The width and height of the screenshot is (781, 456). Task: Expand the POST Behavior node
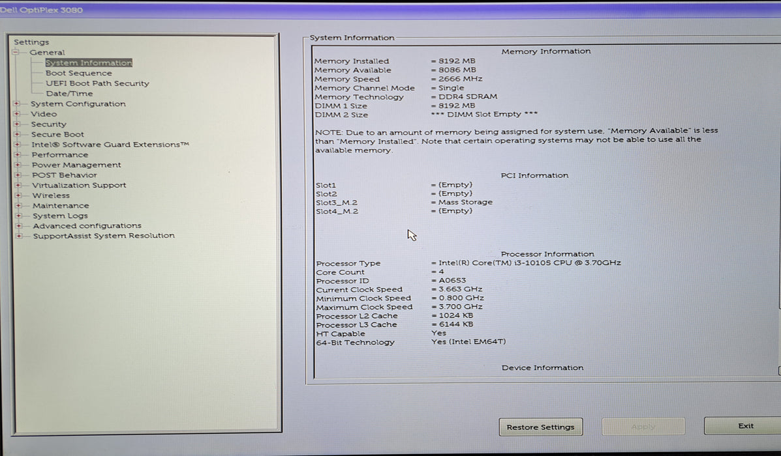point(18,175)
